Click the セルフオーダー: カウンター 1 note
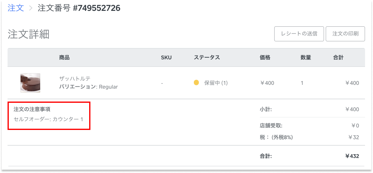This screenshot has height=173, width=373. [x=49, y=120]
